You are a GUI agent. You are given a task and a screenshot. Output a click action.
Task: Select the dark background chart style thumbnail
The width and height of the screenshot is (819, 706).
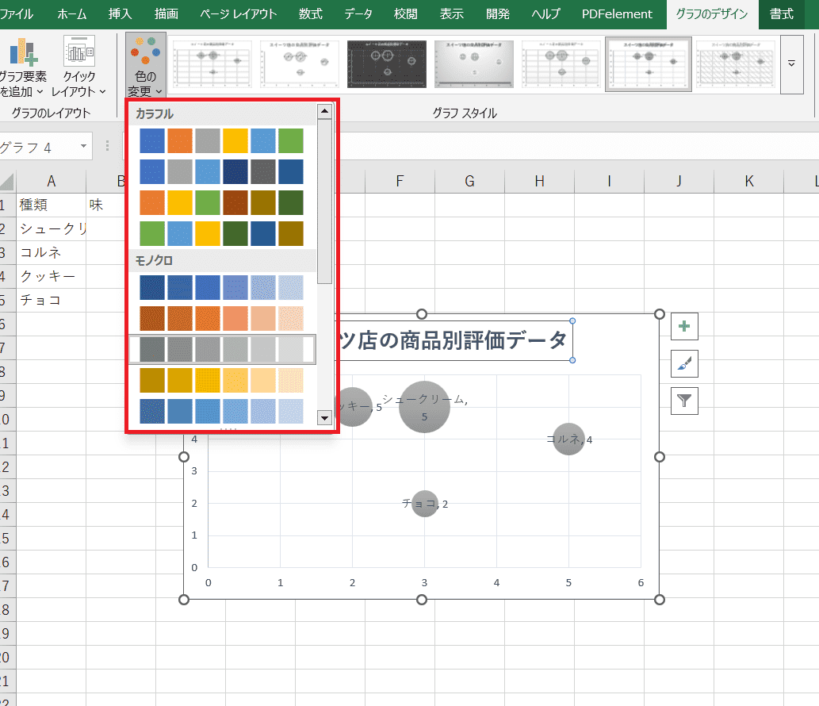[x=387, y=64]
